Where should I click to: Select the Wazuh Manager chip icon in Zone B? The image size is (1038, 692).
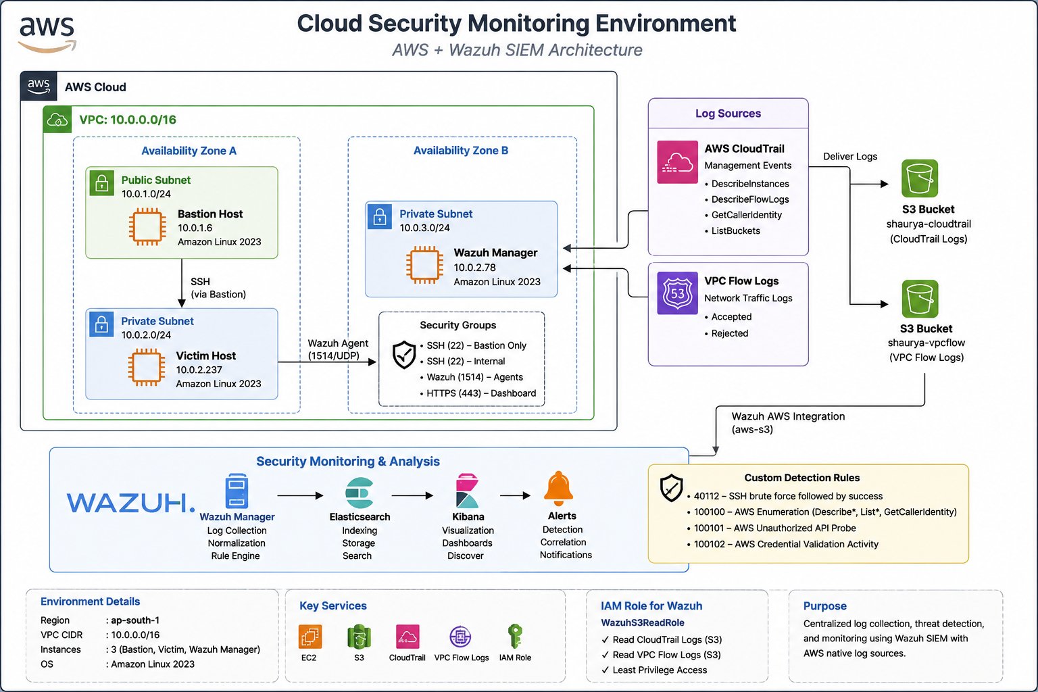tap(424, 265)
